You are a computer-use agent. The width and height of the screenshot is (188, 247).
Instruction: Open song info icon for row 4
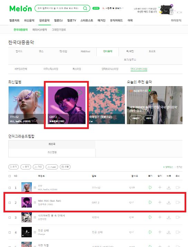coord(35,232)
